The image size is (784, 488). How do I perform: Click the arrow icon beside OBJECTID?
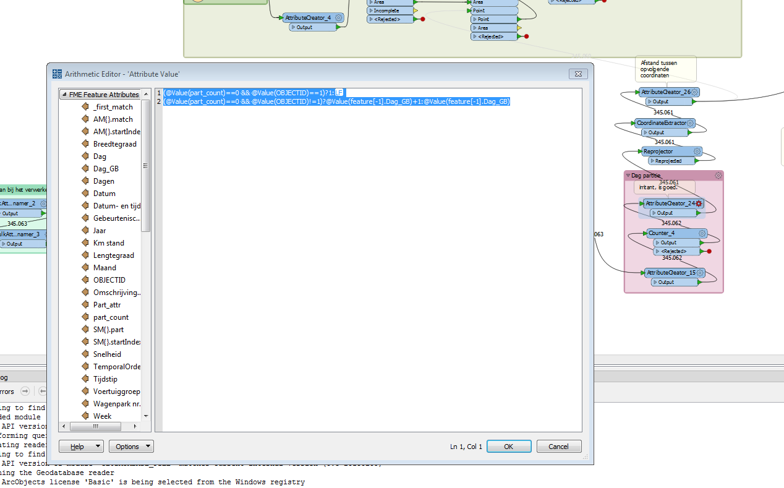85,280
